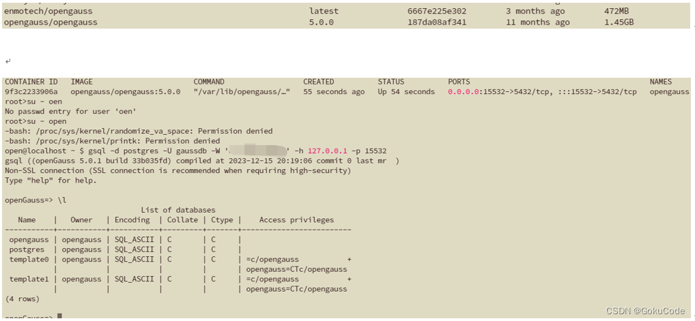Click the 'latest' image tag

coord(324,11)
